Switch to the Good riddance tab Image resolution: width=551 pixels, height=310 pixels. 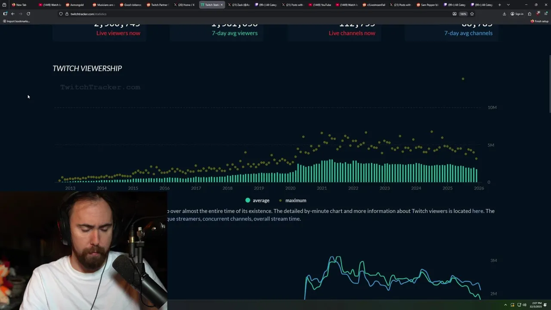130,5
